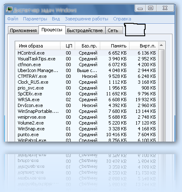Image resolution: width=182 pixels, height=192 pixels.
Task: Click the Task Manager title bar icon
Action: click(9, 10)
